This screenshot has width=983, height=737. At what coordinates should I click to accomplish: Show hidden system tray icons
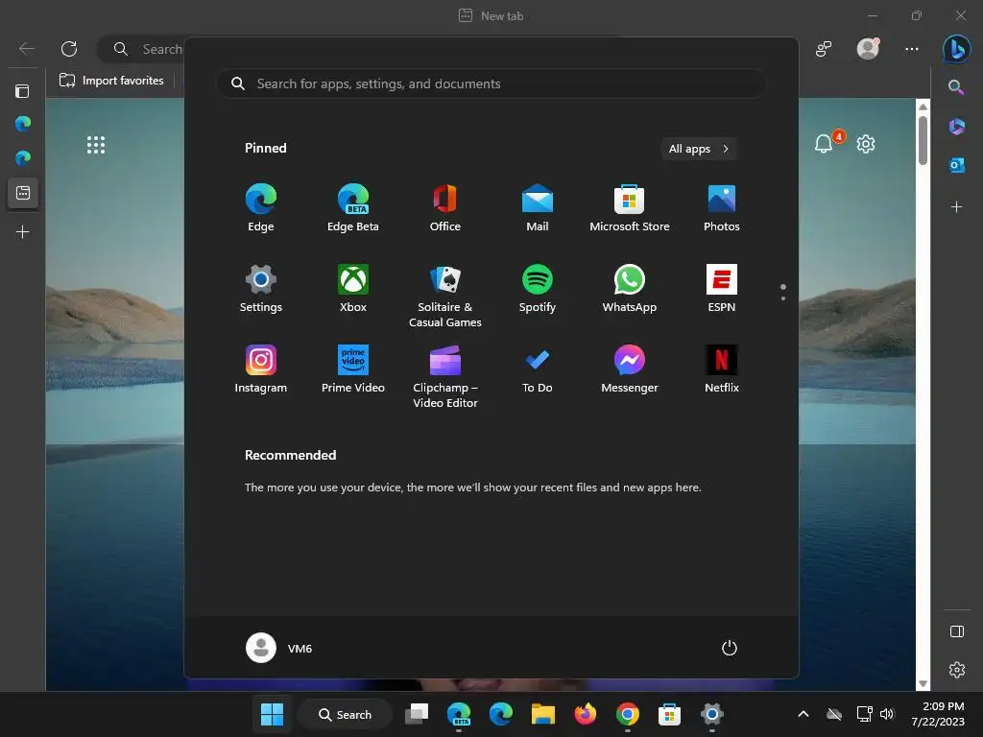point(803,714)
